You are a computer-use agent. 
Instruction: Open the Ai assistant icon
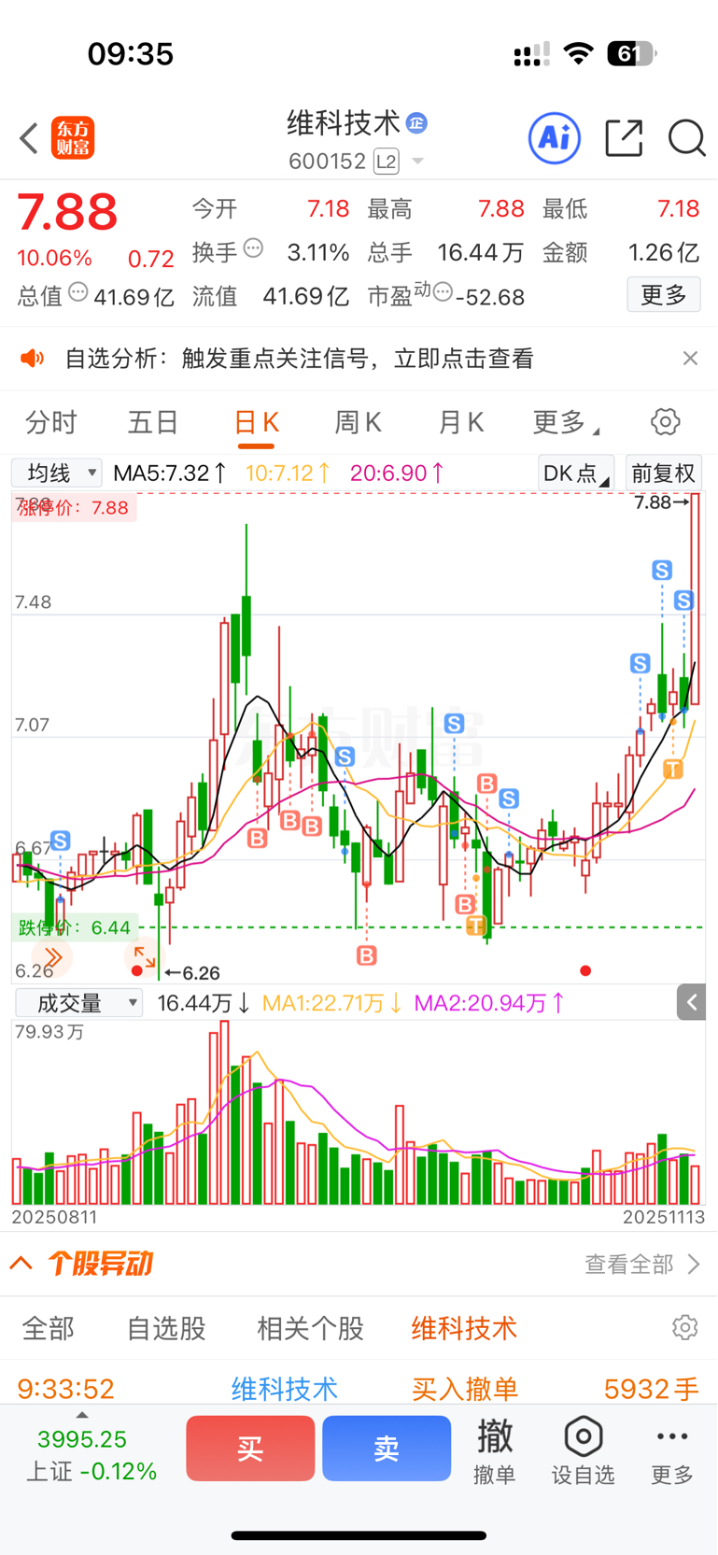[555, 138]
